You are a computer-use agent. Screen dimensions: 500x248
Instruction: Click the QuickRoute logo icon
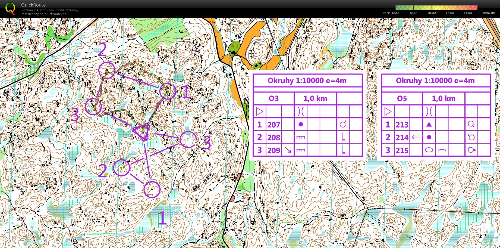(10, 8)
